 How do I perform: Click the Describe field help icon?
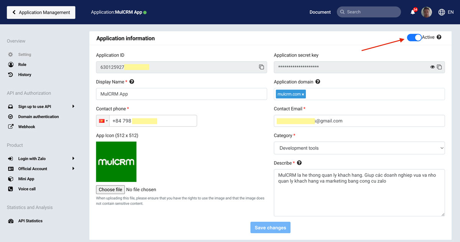click(299, 163)
